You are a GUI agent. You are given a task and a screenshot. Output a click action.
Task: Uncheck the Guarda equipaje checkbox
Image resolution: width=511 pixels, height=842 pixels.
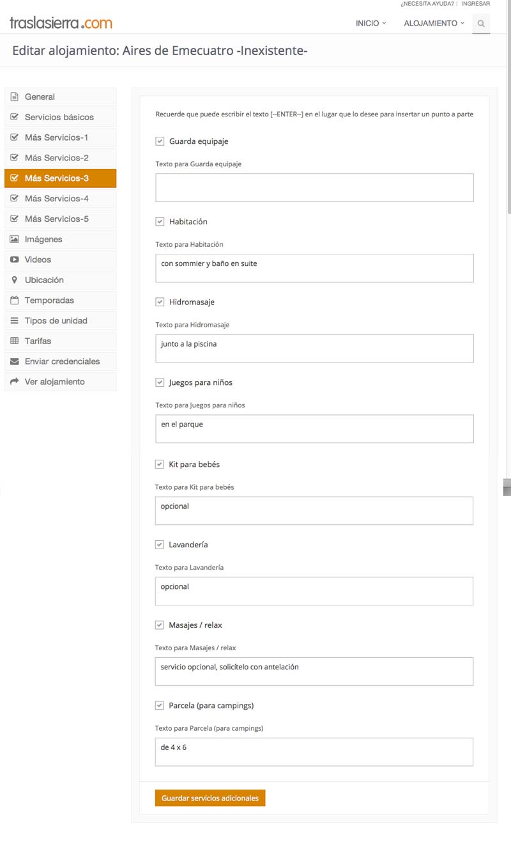[x=160, y=141]
